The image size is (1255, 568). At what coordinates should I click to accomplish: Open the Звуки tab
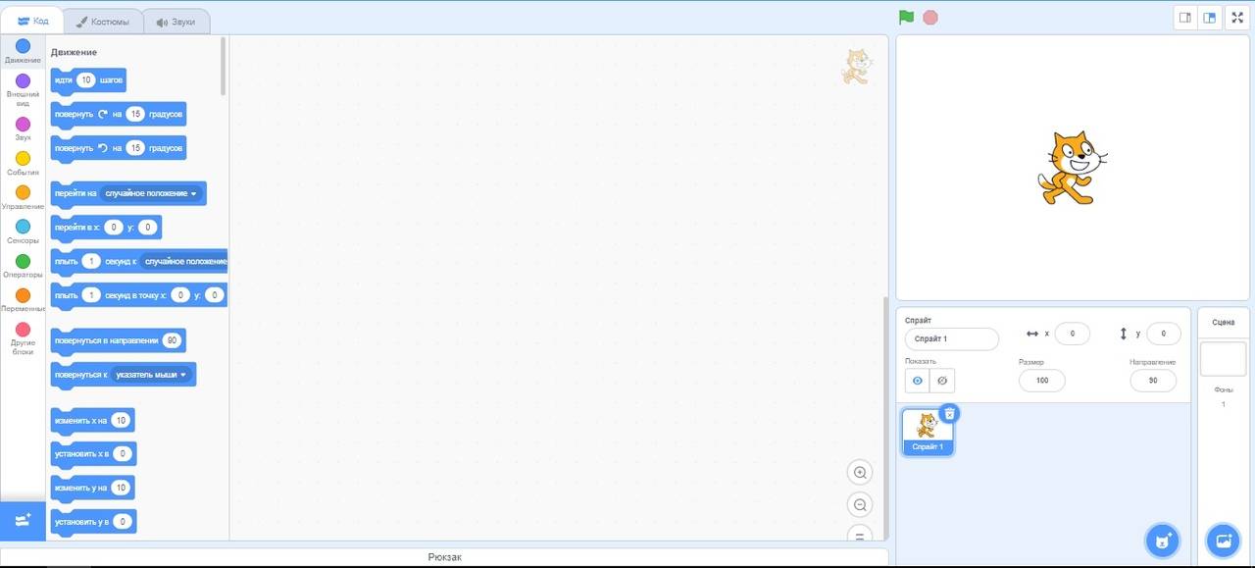click(x=176, y=22)
